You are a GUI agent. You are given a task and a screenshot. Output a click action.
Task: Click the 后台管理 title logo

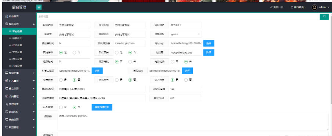click(x=19, y=7)
